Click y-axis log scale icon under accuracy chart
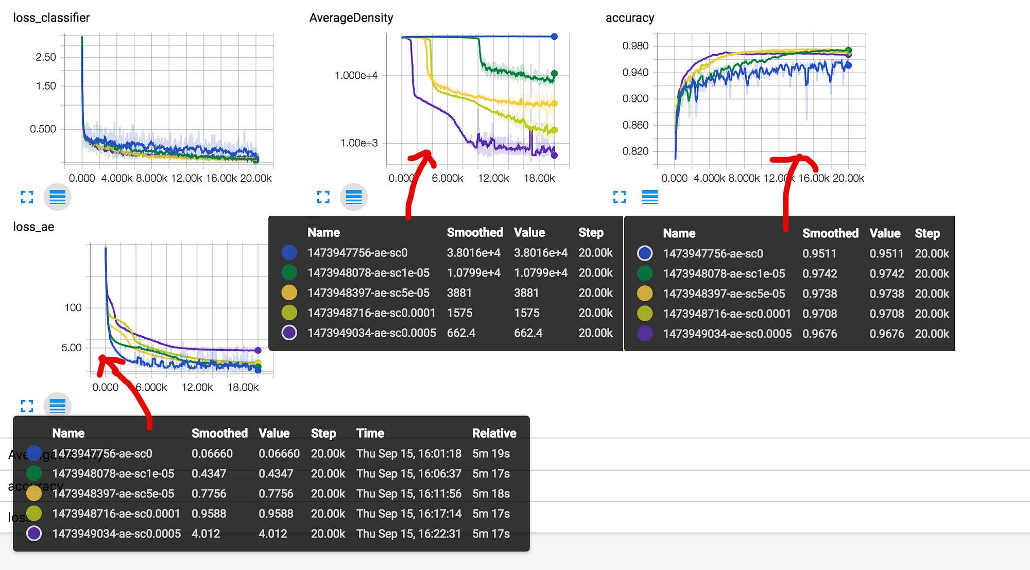 pos(650,197)
